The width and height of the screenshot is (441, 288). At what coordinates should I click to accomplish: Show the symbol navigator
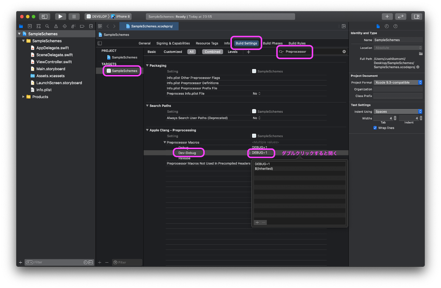point(38,26)
